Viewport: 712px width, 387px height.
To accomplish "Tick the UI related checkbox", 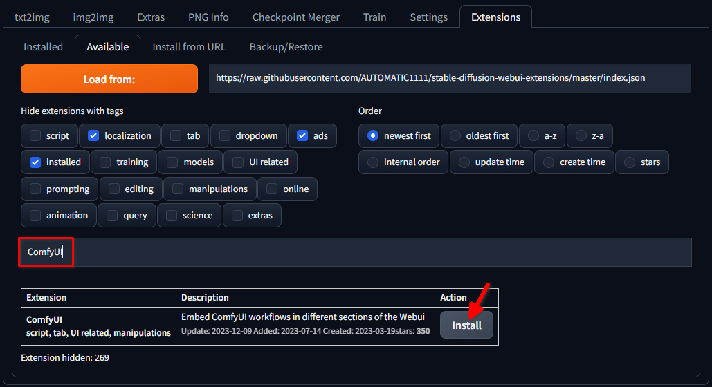I will click(238, 162).
